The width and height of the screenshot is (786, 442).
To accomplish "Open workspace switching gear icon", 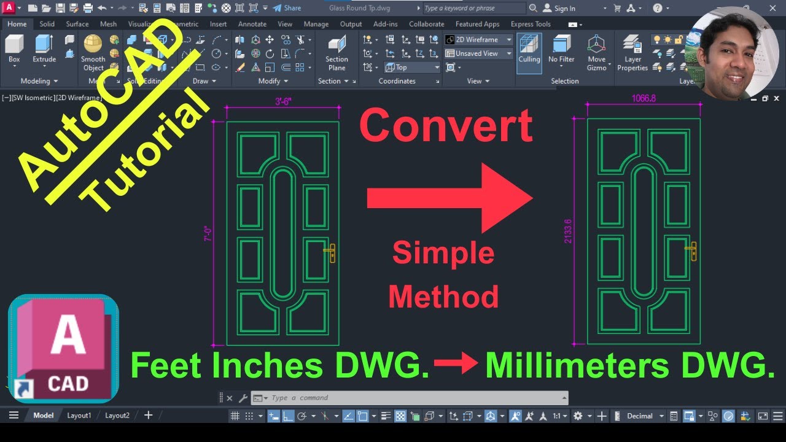I will click(x=578, y=416).
